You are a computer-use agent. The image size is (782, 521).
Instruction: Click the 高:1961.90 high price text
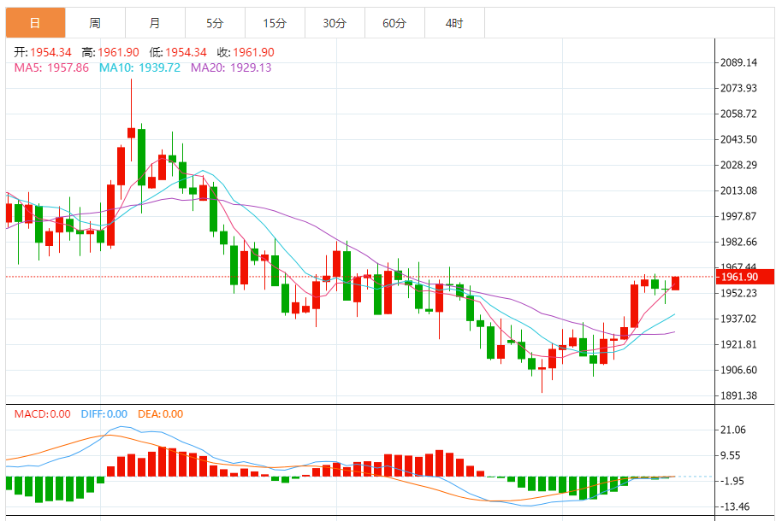point(110,52)
